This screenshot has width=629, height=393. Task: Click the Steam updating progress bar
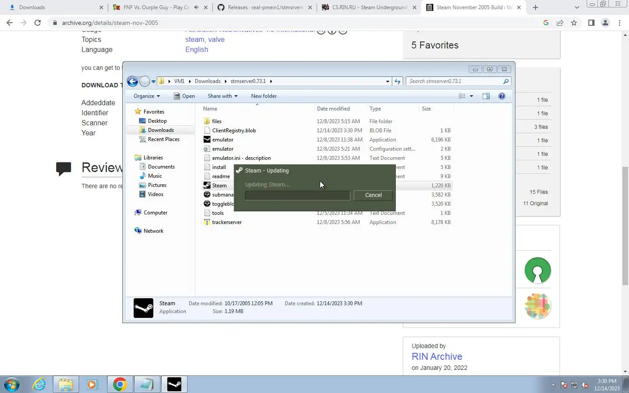[x=297, y=196]
